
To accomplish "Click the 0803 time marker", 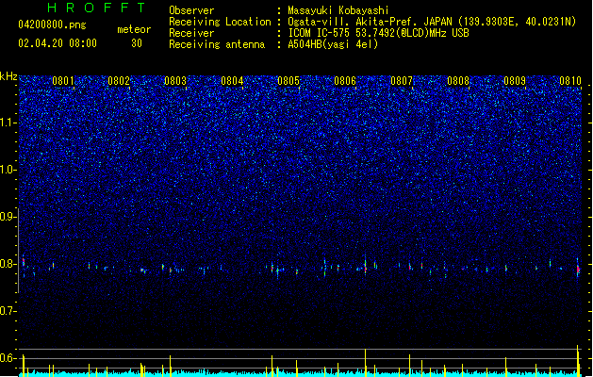I will pos(175,81).
